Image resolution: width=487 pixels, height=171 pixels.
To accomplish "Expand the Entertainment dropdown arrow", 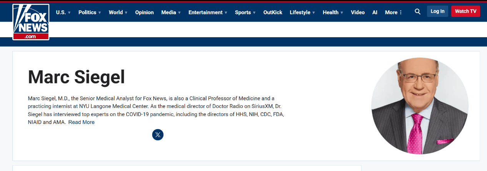I will (x=226, y=13).
